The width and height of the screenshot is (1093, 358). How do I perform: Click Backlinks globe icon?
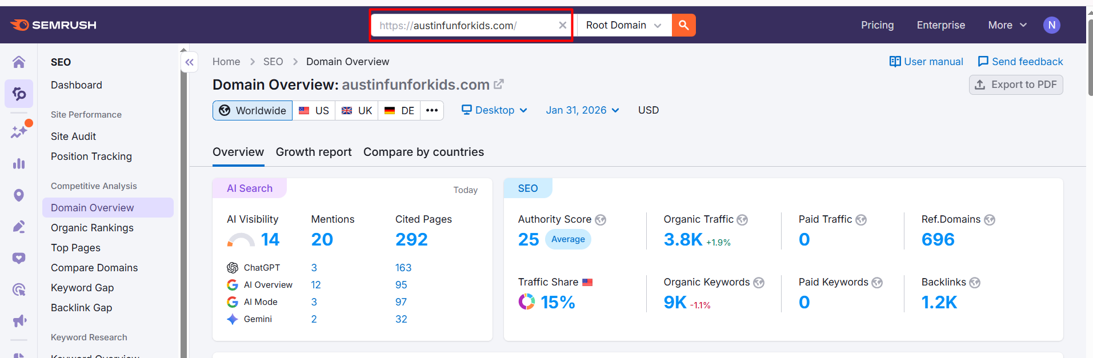pyautogui.click(x=975, y=283)
